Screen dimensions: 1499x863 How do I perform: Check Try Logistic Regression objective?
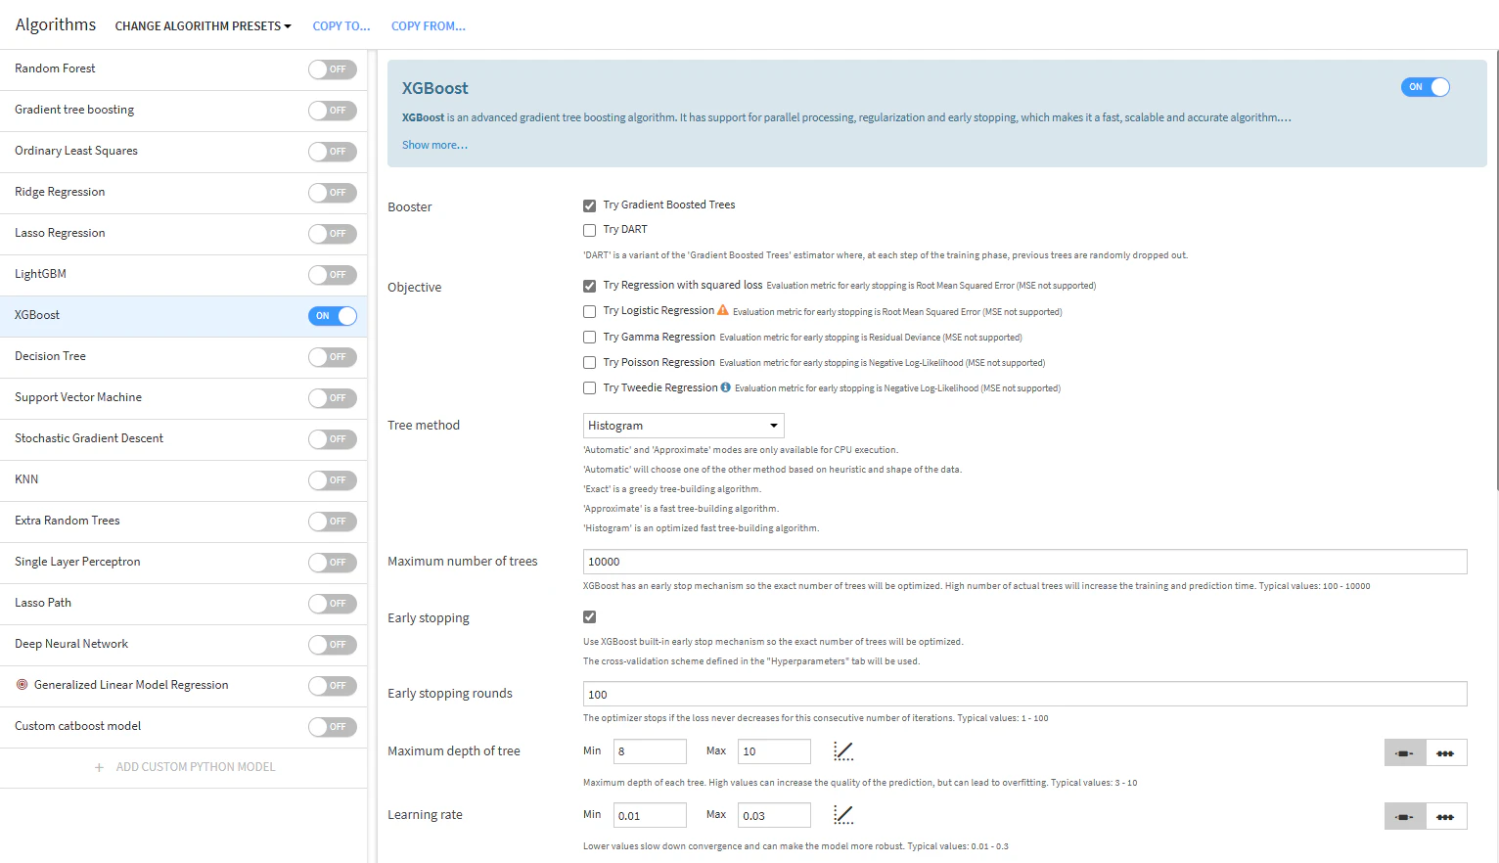click(589, 311)
